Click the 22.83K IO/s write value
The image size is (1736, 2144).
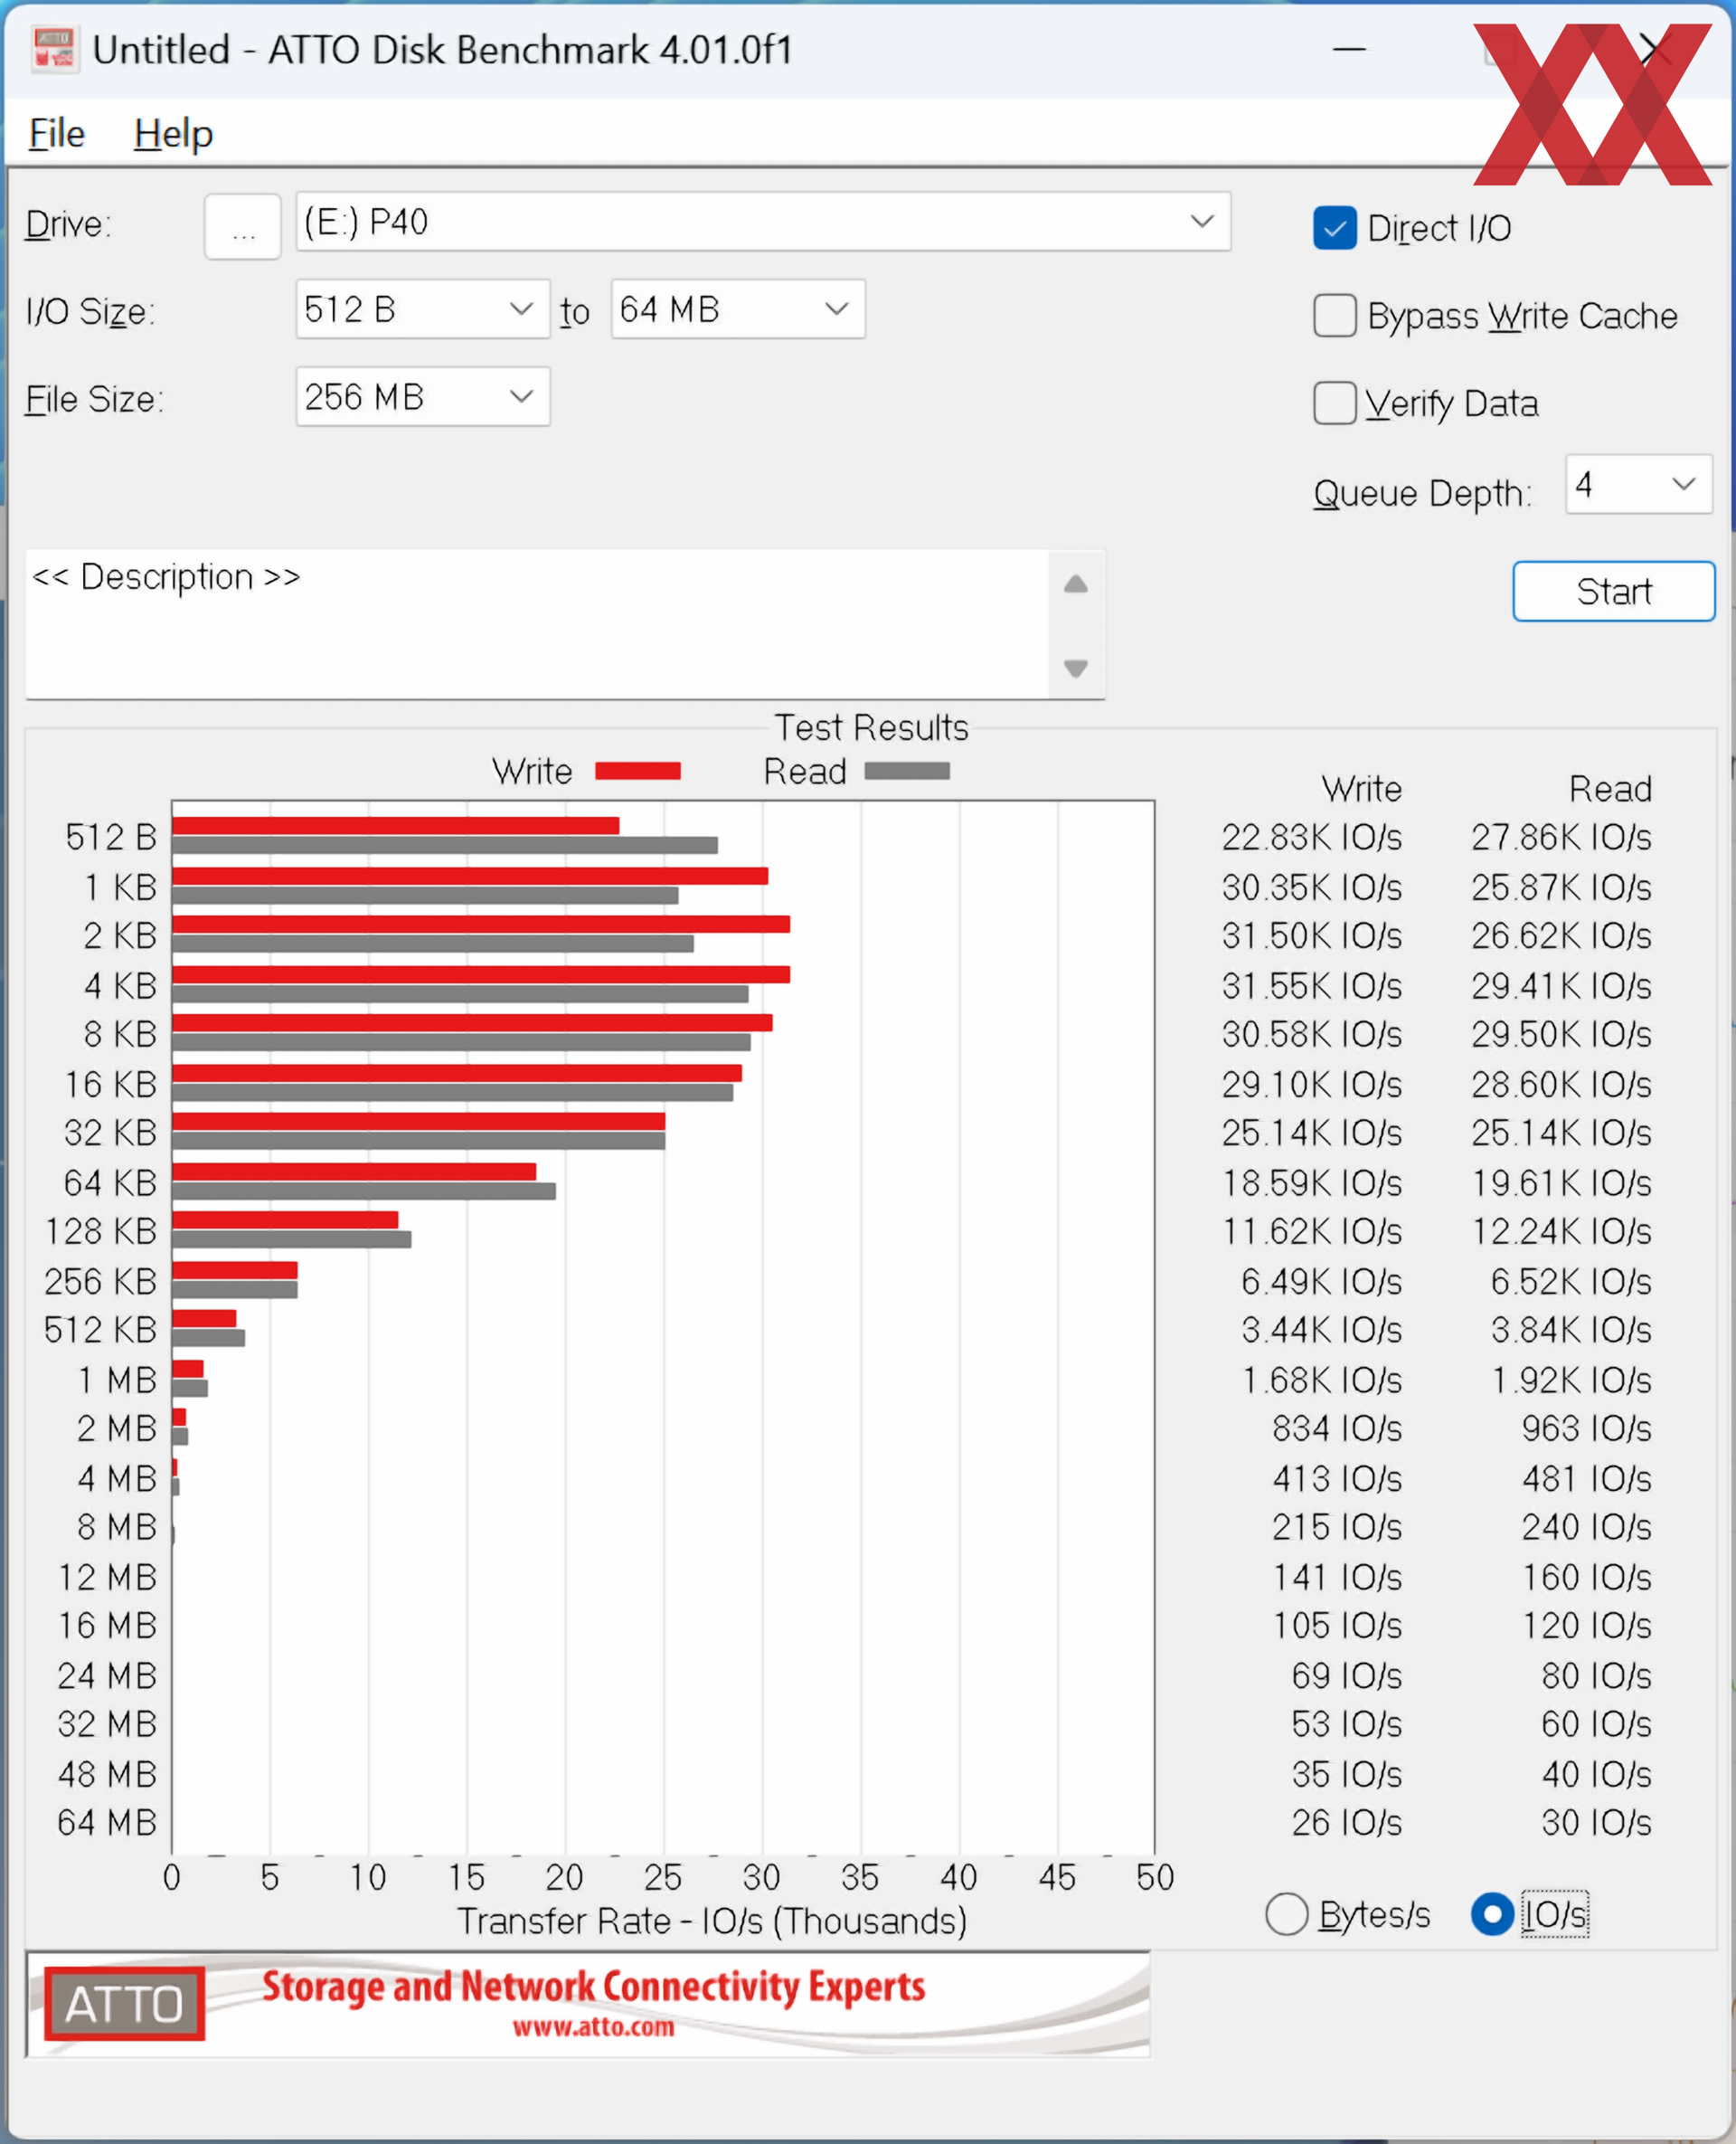tap(1311, 837)
